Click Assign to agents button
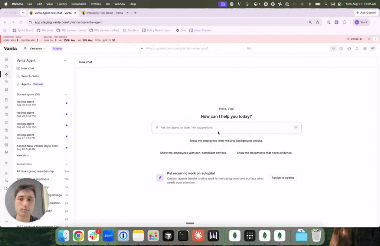Image resolution: width=380 pixels, height=246 pixels. click(283, 178)
